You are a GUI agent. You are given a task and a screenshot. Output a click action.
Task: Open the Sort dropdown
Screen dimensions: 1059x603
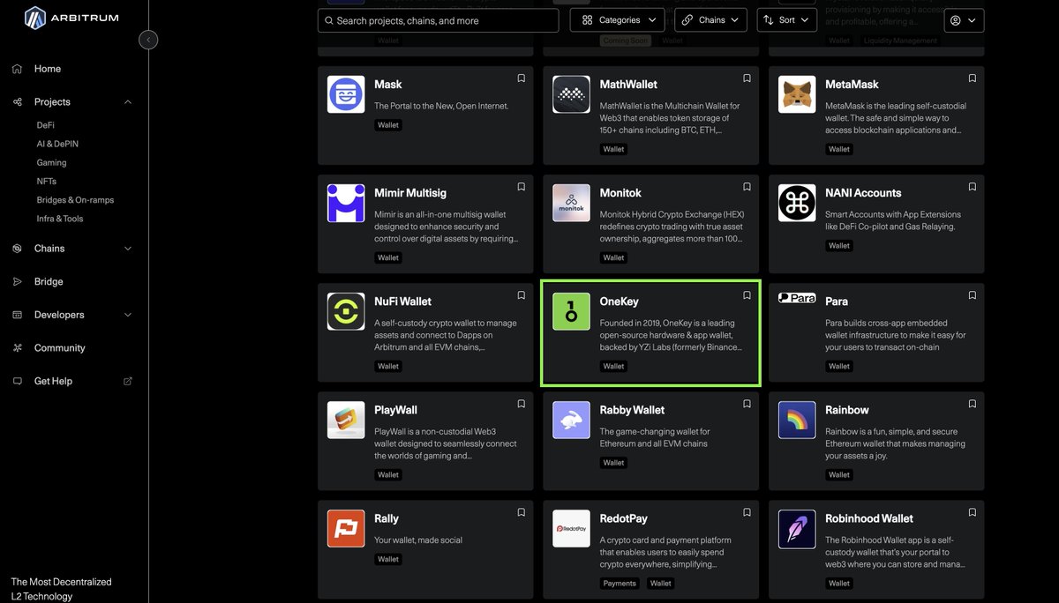click(786, 20)
